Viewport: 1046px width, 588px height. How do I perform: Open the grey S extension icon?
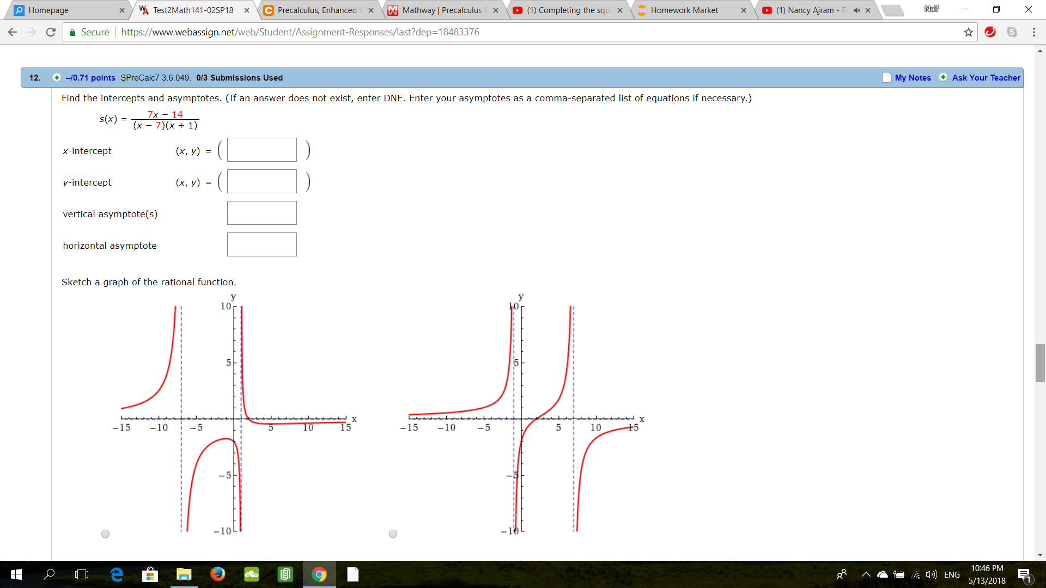click(1012, 32)
